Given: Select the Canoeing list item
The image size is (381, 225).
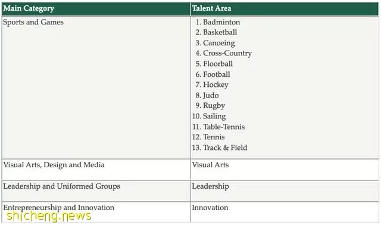Looking at the screenshot, I should click(x=219, y=43).
